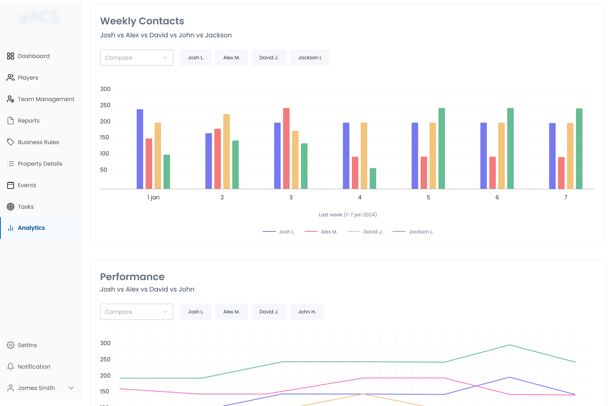
Task: Navigate to Reports
Action: point(41,121)
